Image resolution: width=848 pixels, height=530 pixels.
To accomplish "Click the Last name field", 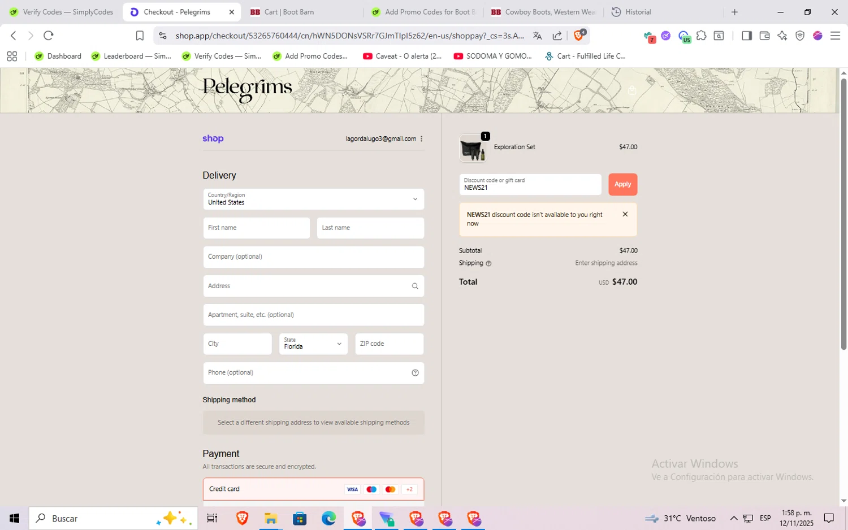I will tap(370, 228).
